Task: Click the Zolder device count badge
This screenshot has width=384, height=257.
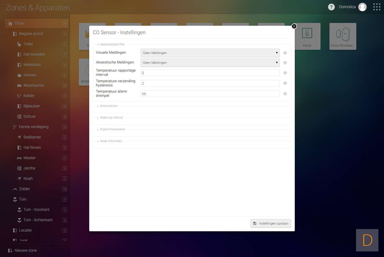Action: click(x=65, y=189)
